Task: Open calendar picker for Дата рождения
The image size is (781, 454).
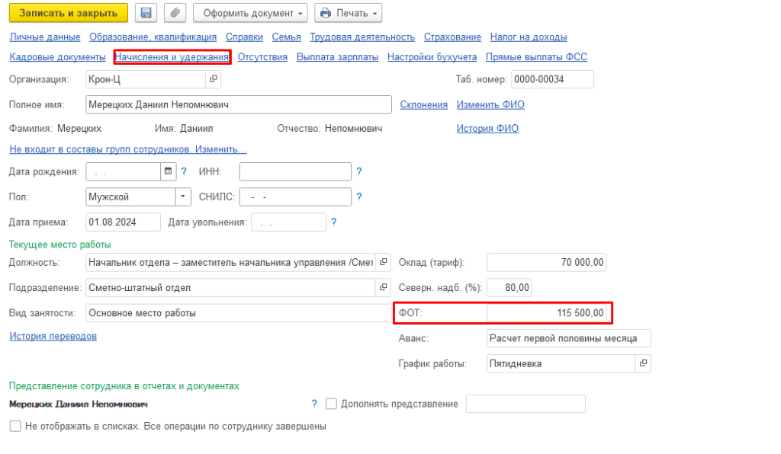Action: tap(168, 171)
